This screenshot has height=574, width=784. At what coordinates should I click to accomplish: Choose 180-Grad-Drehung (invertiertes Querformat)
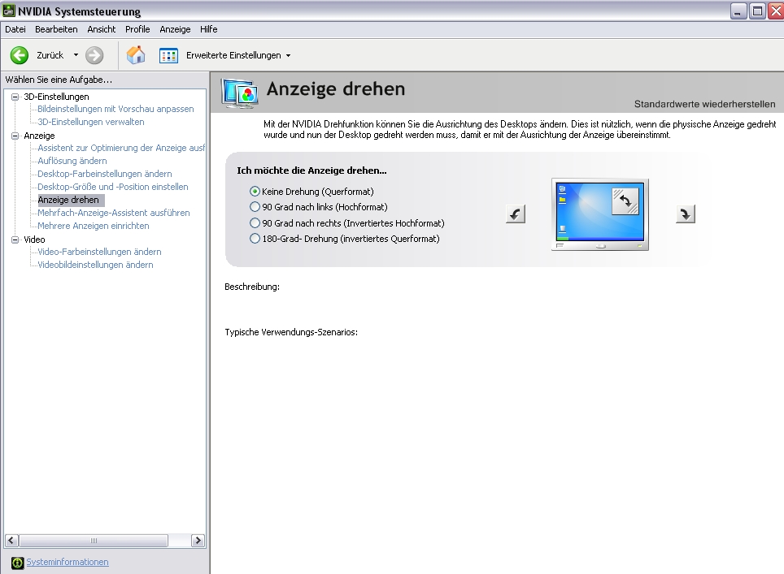(255, 239)
